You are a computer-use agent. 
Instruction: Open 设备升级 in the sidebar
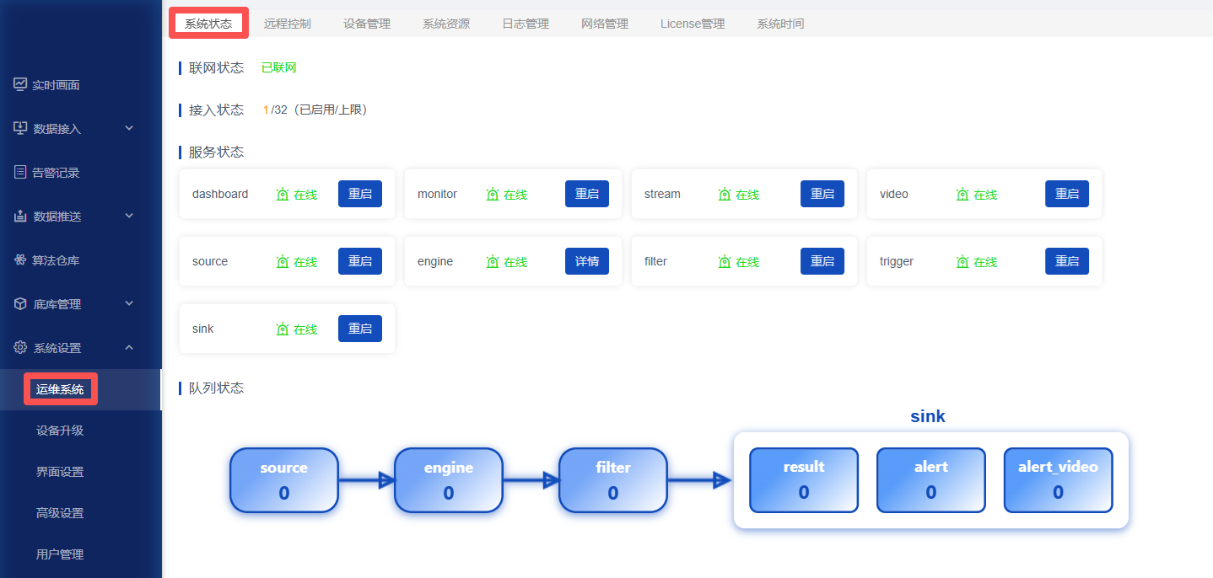(x=60, y=431)
